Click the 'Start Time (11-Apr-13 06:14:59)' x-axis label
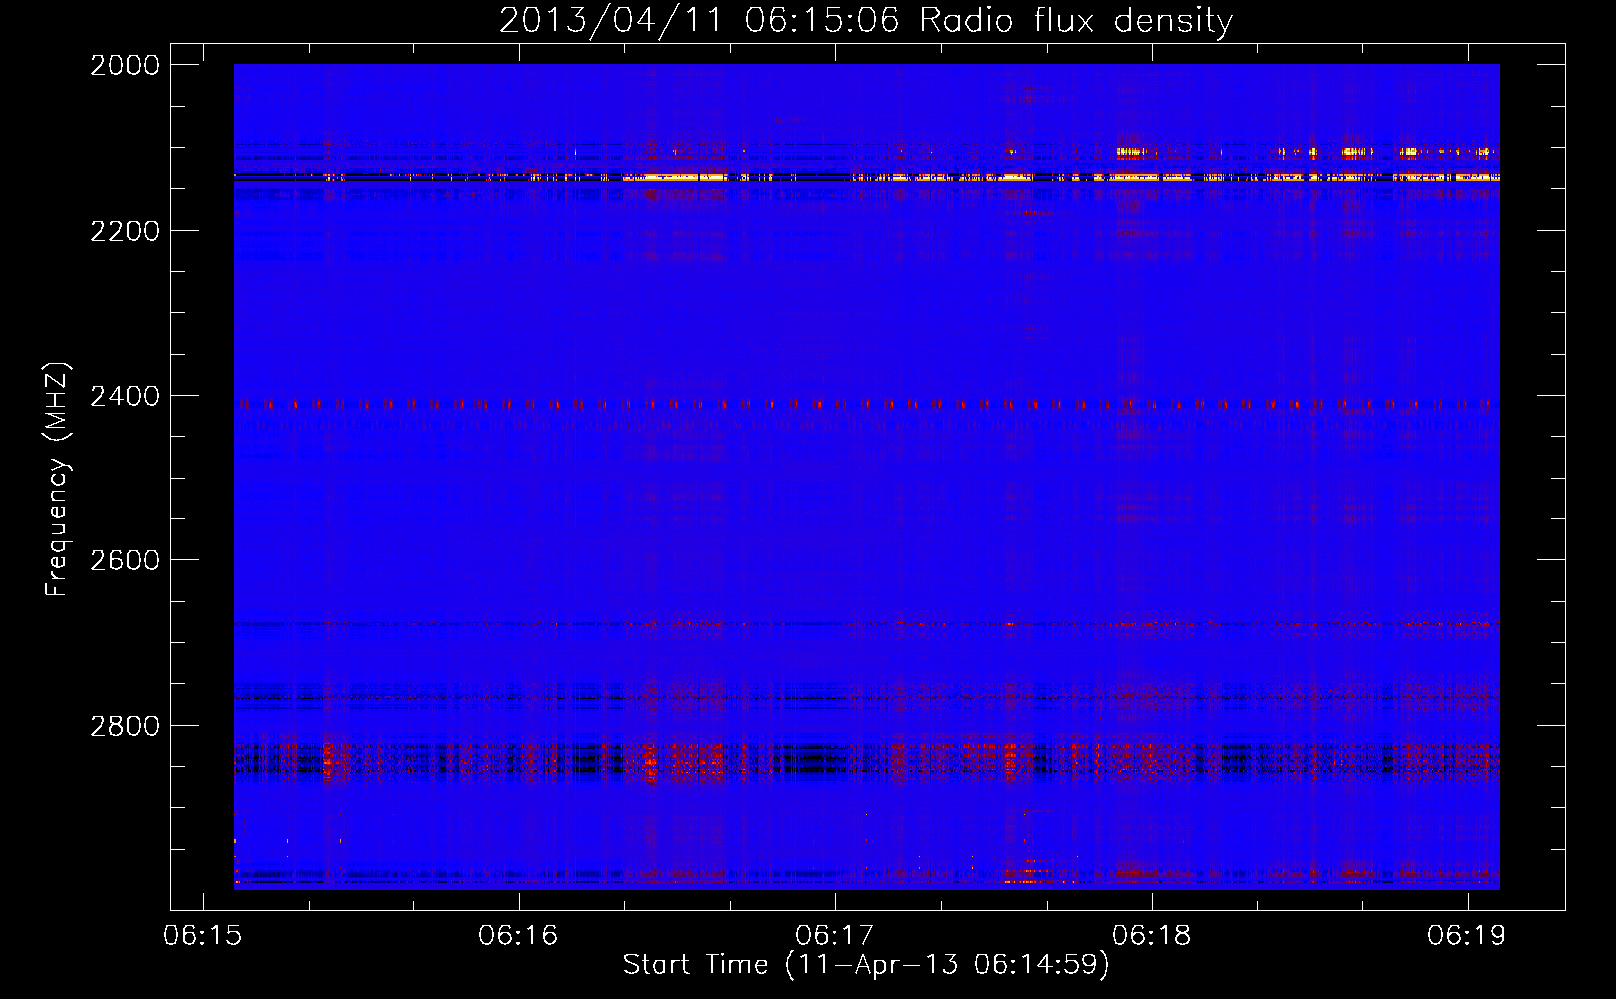This screenshot has height=999, width=1616. point(866,965)
